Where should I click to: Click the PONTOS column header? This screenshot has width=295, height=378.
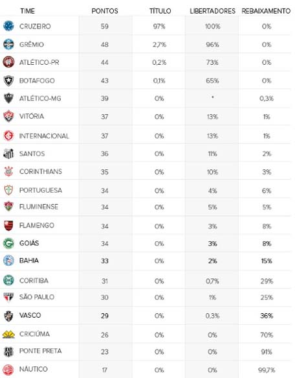[x=105, y=11]
